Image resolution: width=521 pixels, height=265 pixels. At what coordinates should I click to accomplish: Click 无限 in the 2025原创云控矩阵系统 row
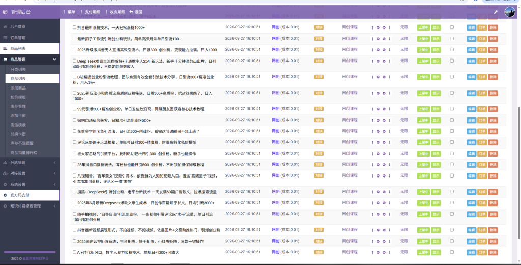(x=404, y=241)
